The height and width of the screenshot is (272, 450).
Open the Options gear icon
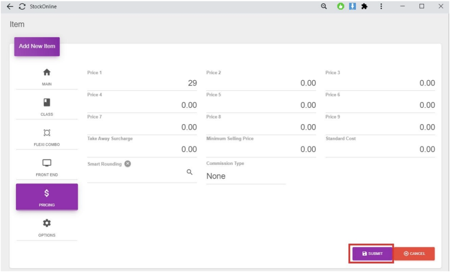click(x=47, y=223)
